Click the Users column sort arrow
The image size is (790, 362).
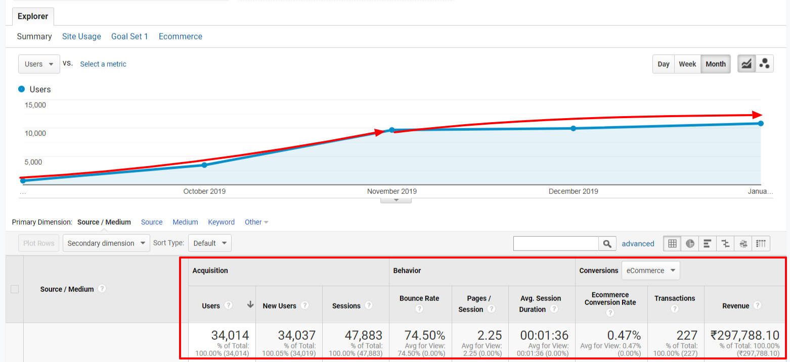coord(250,305)
